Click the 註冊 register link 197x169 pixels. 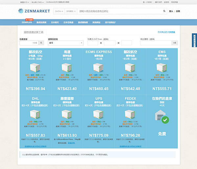[178, 11]
